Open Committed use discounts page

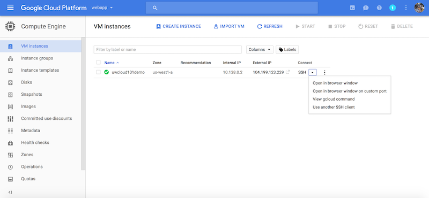pyautogui.click(x=47, y=118)
